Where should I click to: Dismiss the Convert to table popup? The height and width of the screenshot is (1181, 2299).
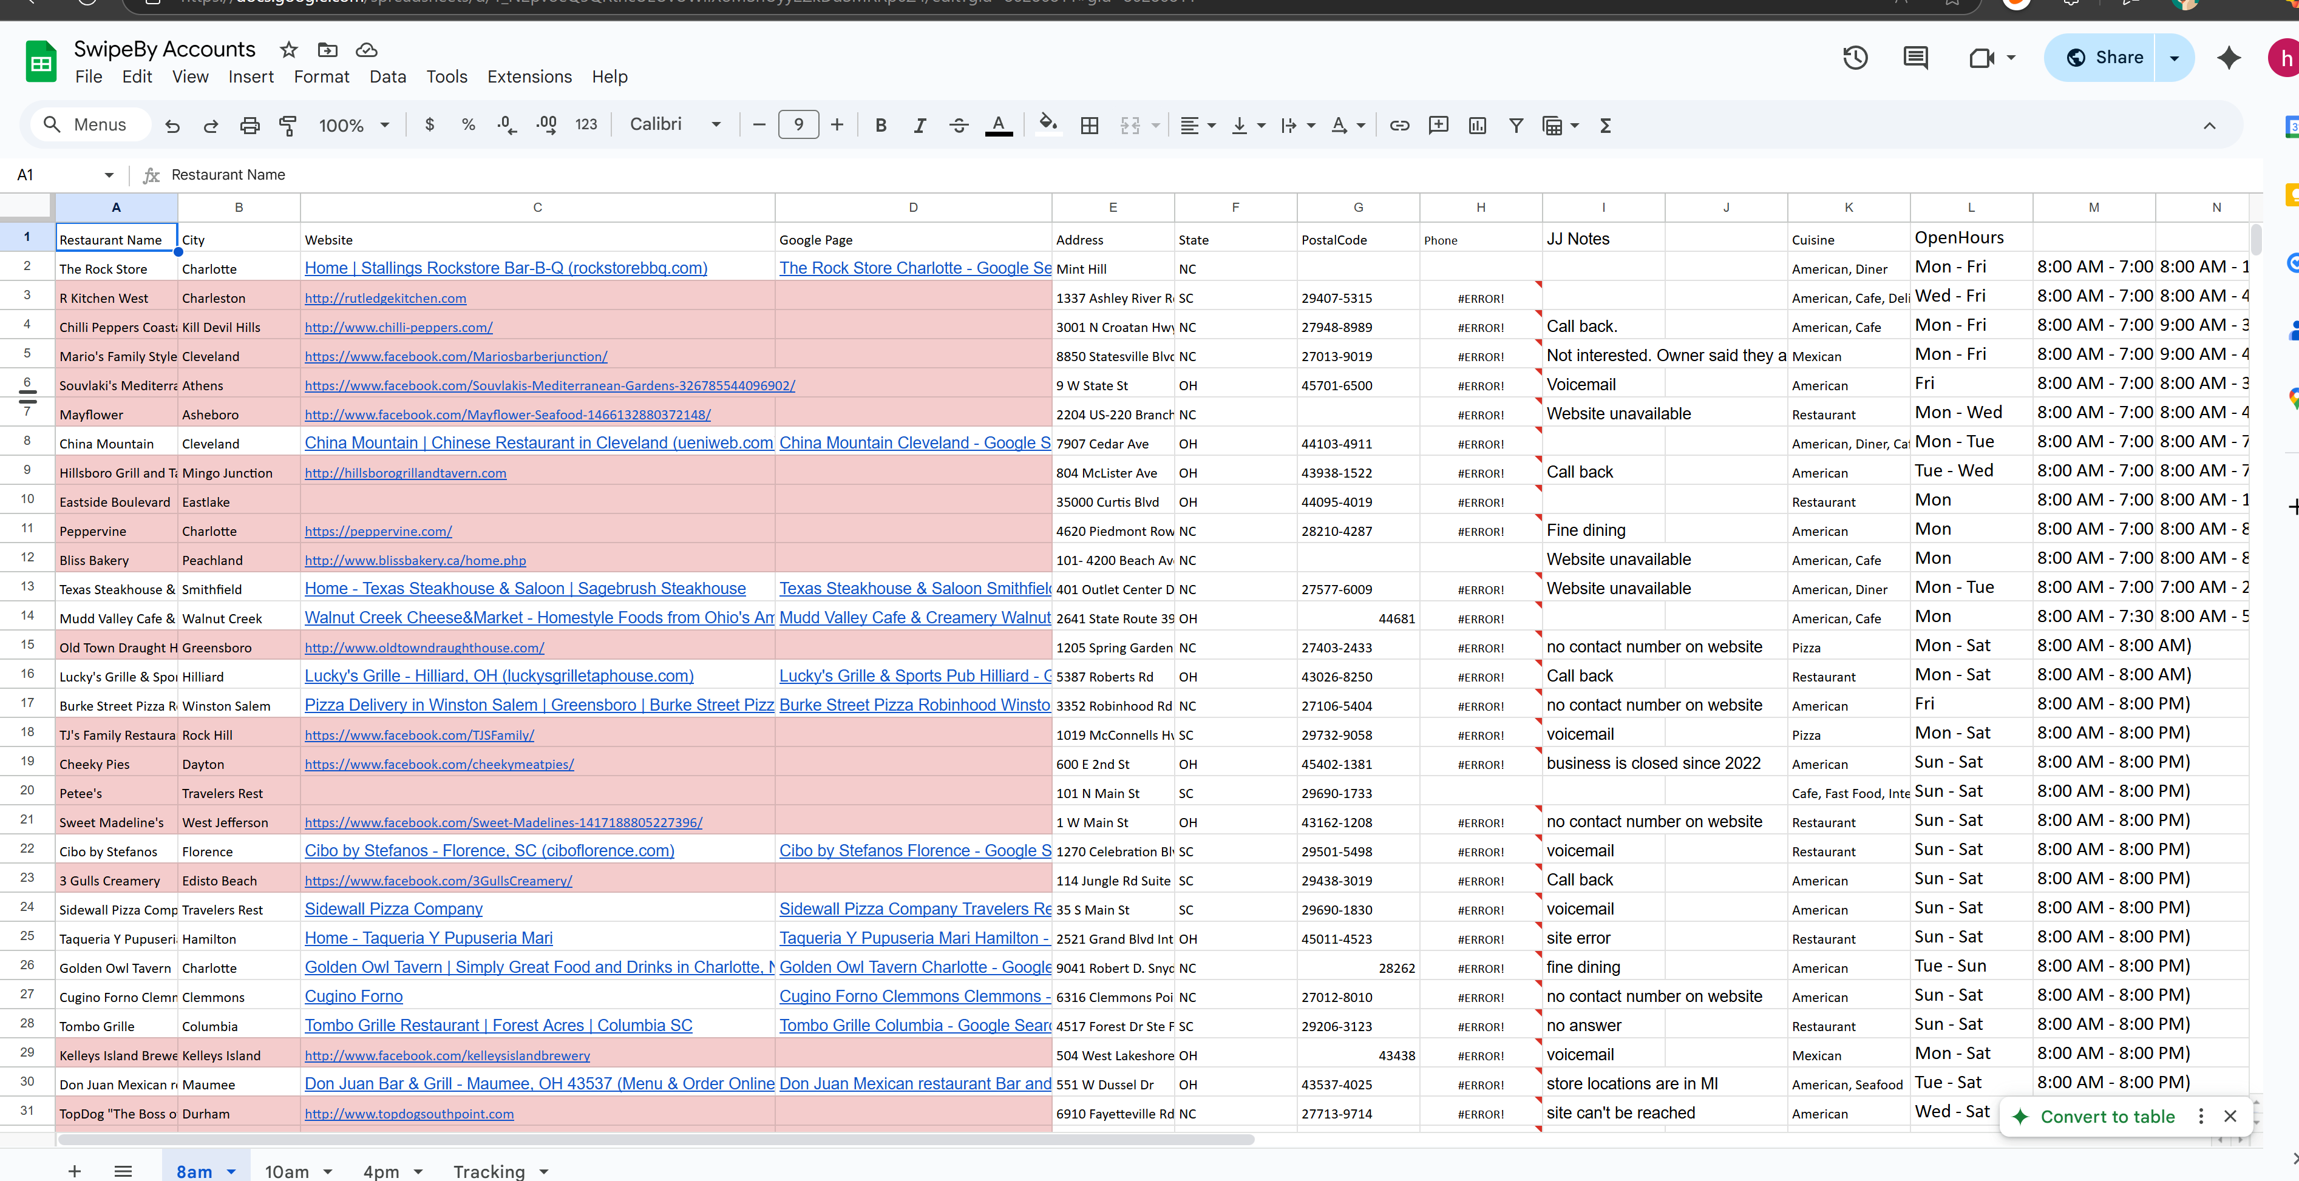pos(2230,1117)
